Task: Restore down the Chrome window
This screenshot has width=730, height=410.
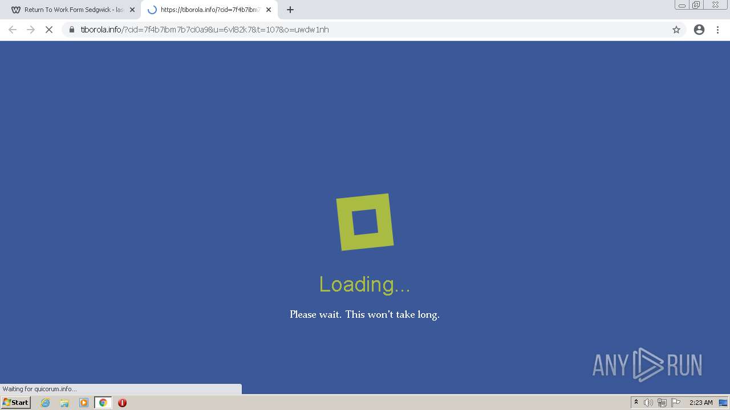Action: (696, 5)
